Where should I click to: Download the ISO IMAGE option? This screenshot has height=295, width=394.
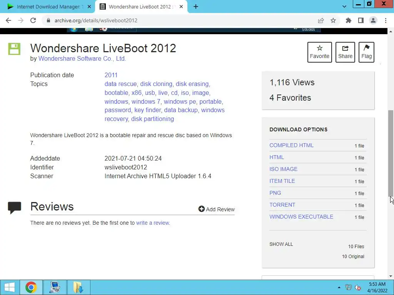tap(284, 169)
